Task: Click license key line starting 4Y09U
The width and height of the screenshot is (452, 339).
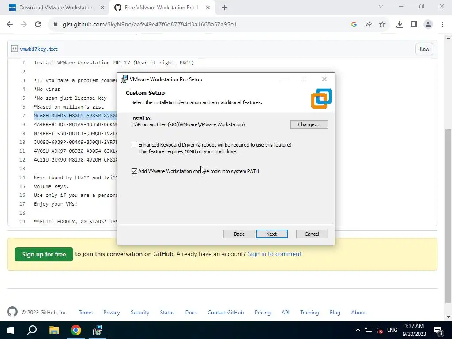Action: coord(75,151)
